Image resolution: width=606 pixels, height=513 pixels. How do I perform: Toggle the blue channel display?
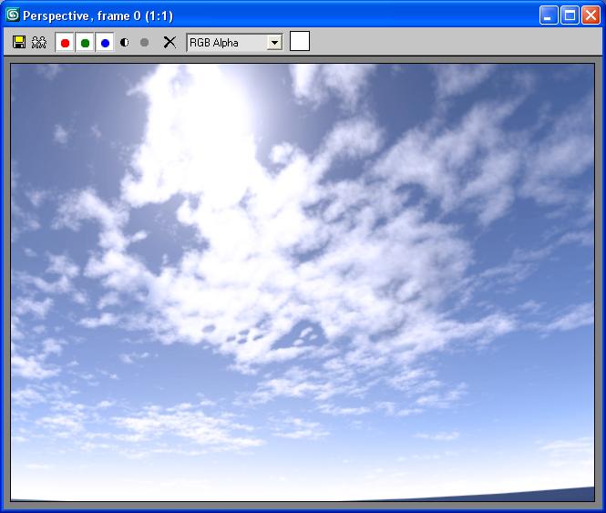105,43
